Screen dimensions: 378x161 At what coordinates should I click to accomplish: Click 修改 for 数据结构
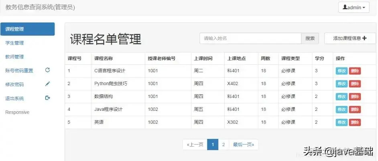(341, 96)
